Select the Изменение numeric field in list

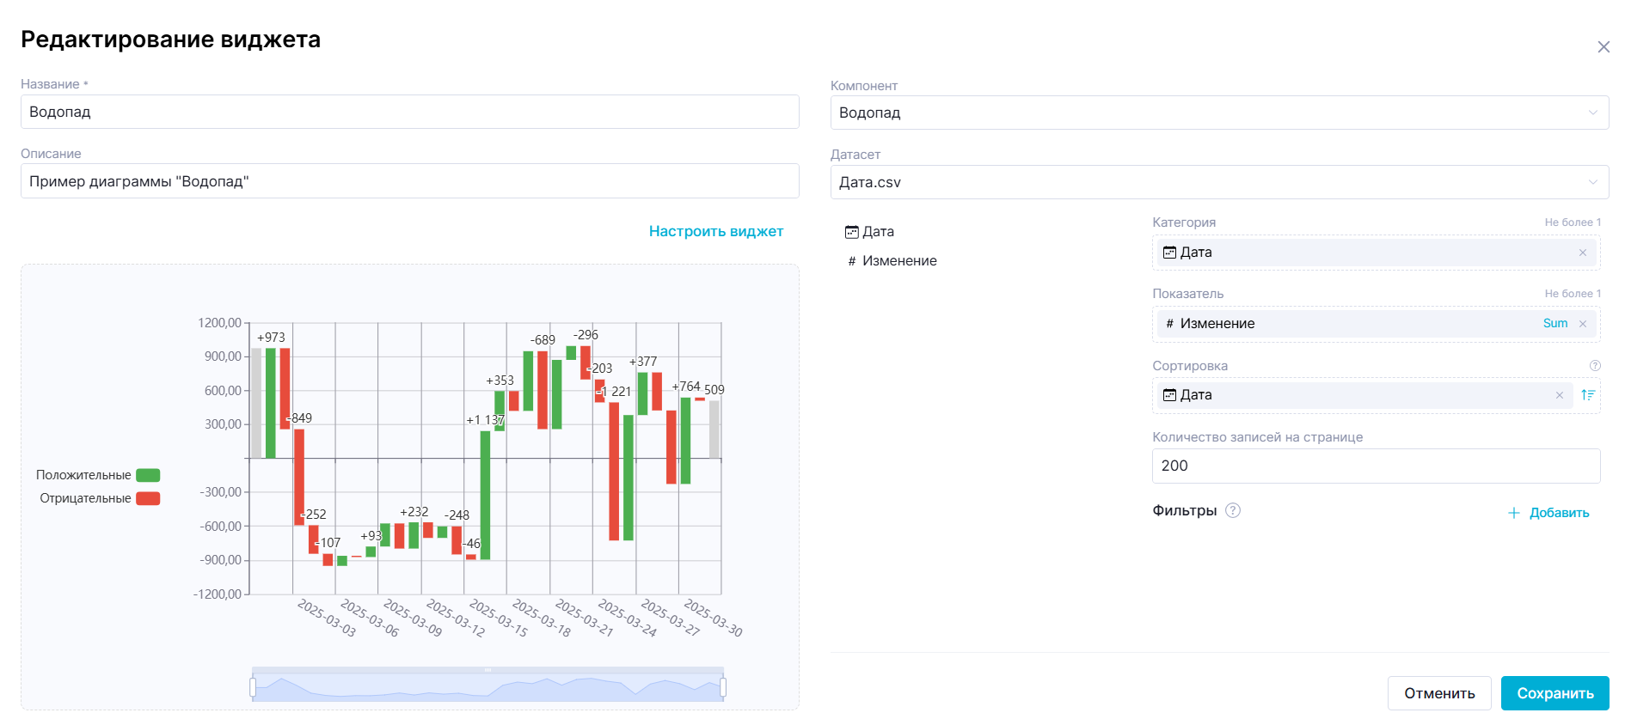tap(898, 261)
